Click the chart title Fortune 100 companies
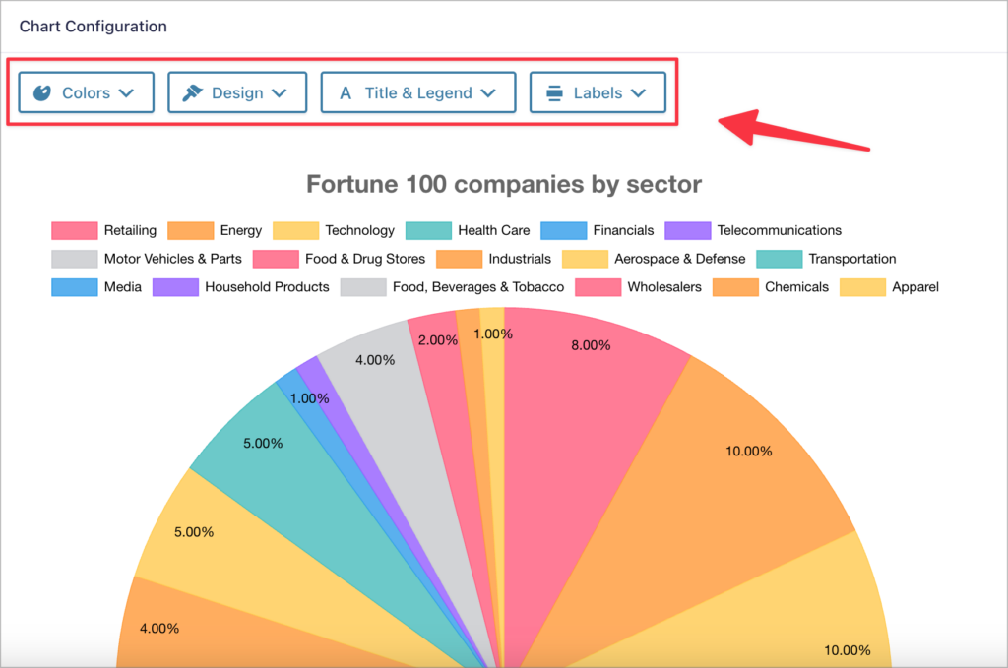This screenshot has height=668, width=1008. pos(504,184)
